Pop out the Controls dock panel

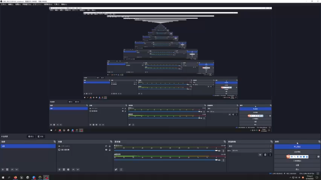point(319,142)
